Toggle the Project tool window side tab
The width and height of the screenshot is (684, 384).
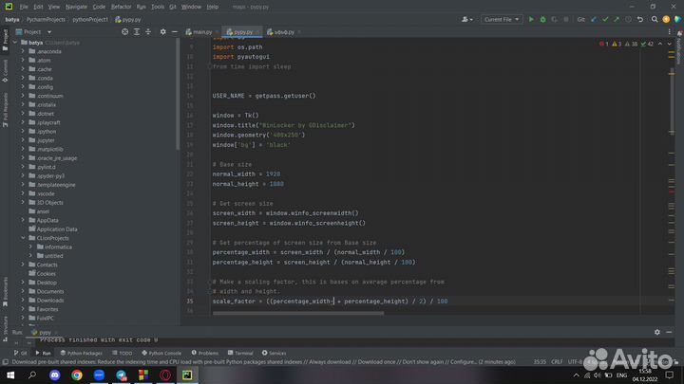[5, 37]
